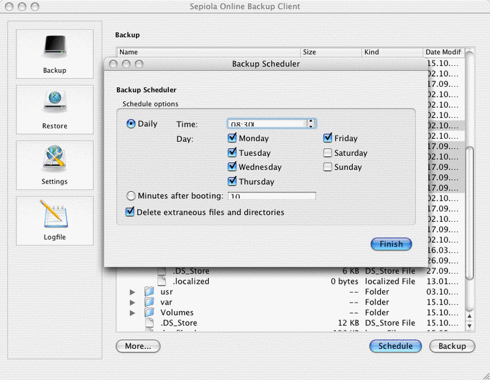The width and height of the screenshot is (490, 380).
Task: Open the Logfile section in sidebar
Action: click(x=55, y=220)
